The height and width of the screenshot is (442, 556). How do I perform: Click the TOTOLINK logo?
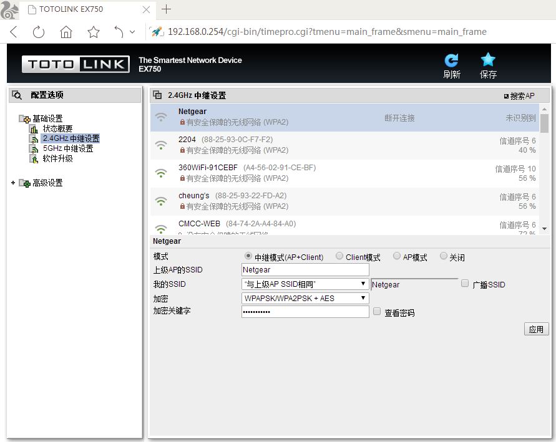click(76, 64)
